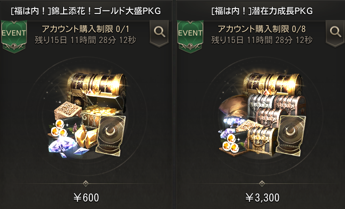Click the アカウント購入制限 0/8 label
Viewport: 345px width, 209px height.
(262, 29)
